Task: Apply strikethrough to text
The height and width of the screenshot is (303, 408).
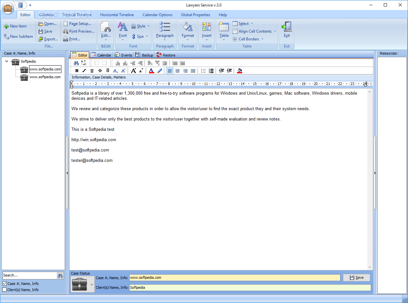Action: point(100,71)
